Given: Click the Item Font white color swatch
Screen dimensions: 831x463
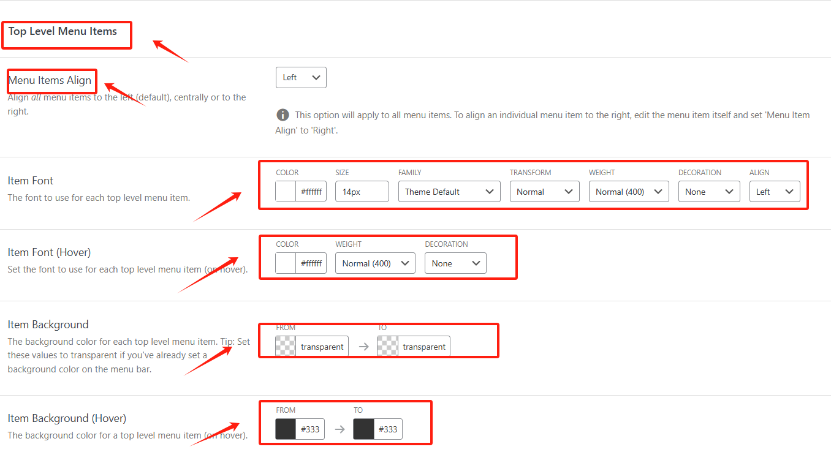Looking at the screenshot, I should 286,192.
